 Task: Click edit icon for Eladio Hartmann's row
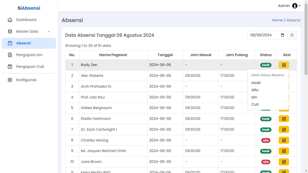pos(284,119)
